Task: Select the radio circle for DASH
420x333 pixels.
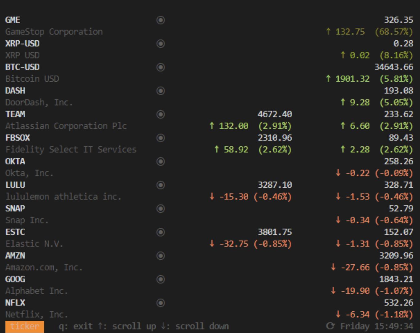Action: (x=161, y=91)
